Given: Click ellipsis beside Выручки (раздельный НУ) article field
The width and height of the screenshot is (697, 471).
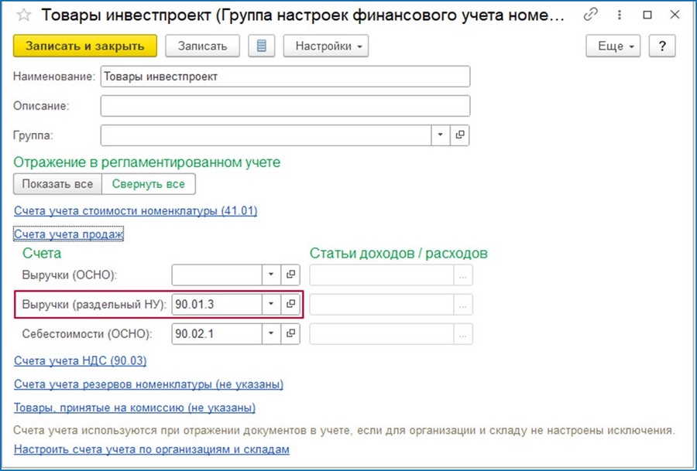Looking at the screenshot, I should click(463, 305).
